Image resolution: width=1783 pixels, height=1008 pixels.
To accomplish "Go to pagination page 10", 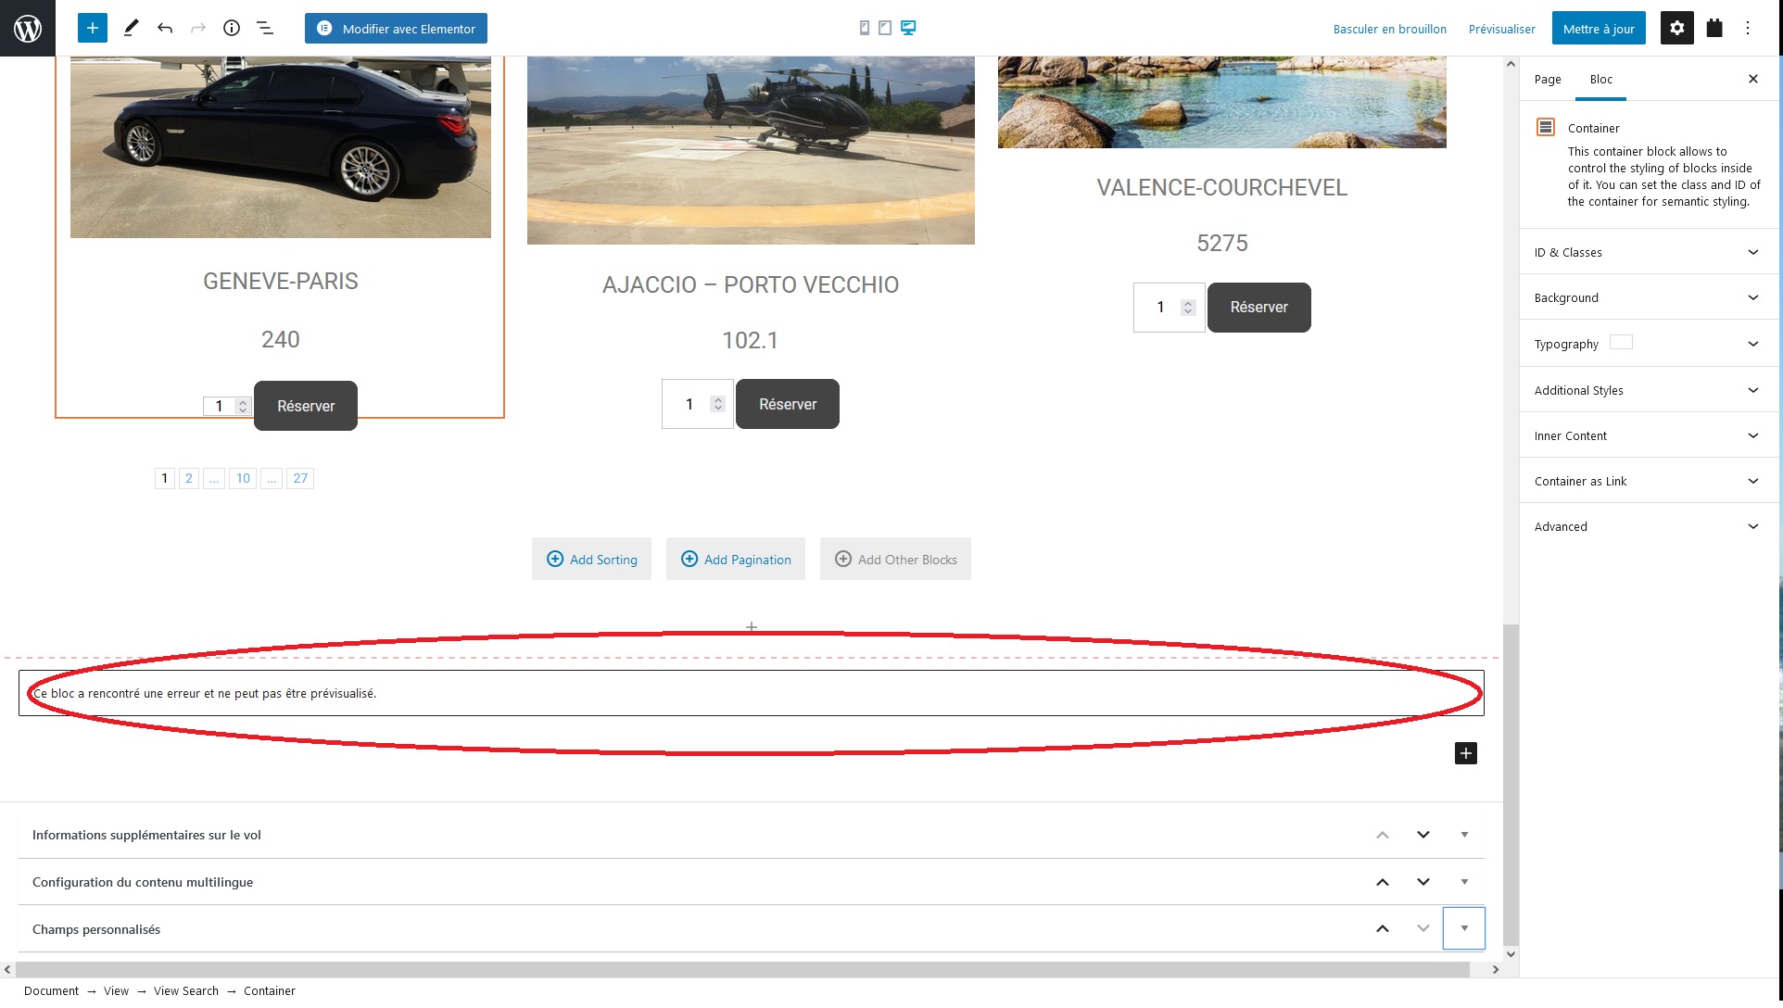I will 243,478.
